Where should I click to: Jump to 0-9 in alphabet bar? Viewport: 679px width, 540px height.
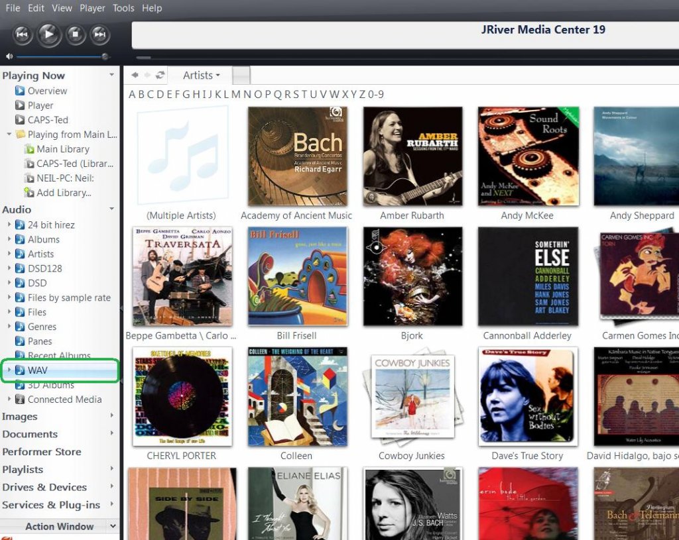pyautogui.click(x=376, y=94)
